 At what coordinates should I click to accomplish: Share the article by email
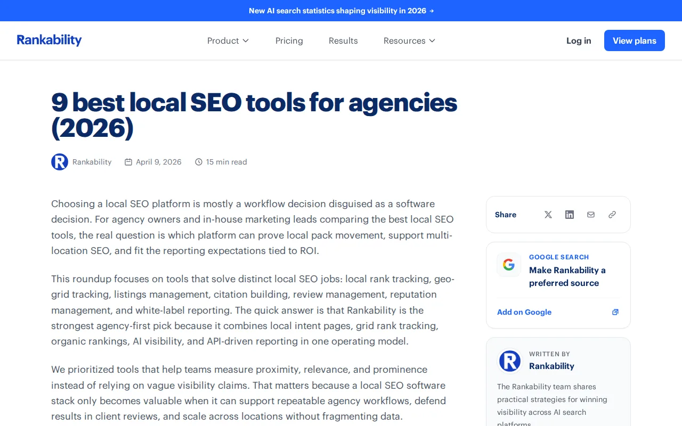(591, 215)
